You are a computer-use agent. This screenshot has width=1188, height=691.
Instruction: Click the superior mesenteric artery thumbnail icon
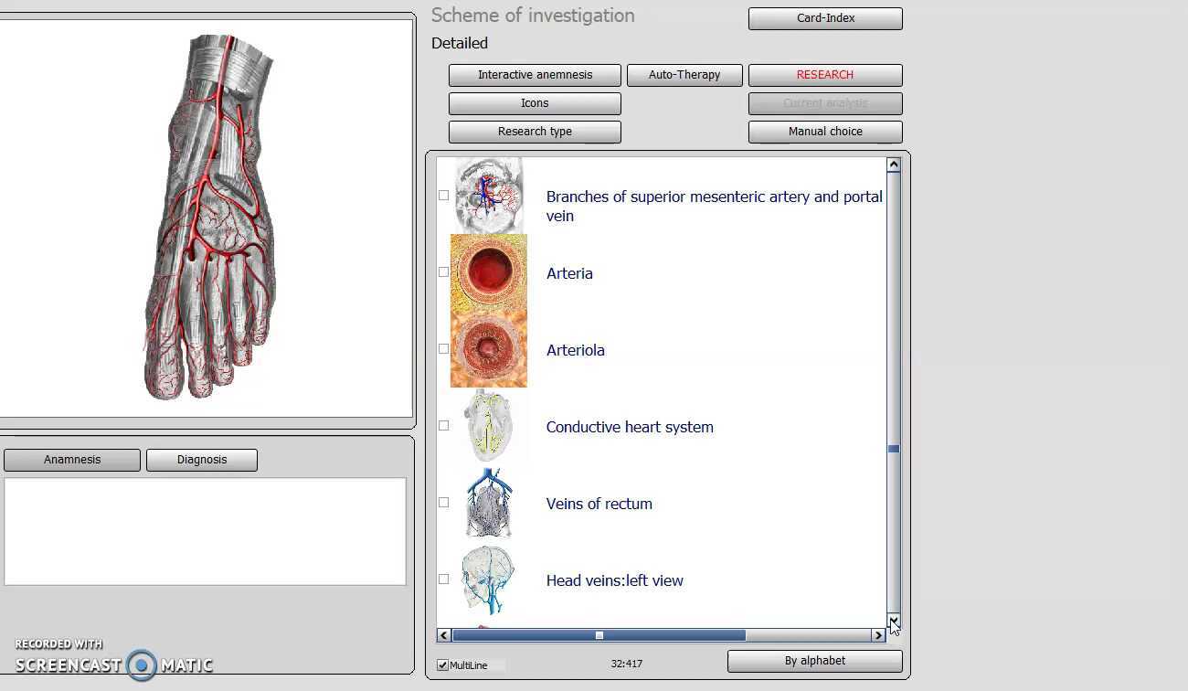click(489, 195)
